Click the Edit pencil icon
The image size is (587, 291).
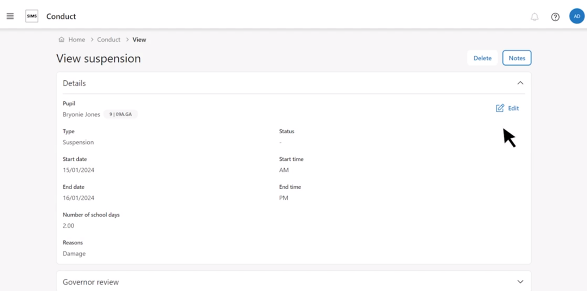pyautogui.click(x=500, y=108)
